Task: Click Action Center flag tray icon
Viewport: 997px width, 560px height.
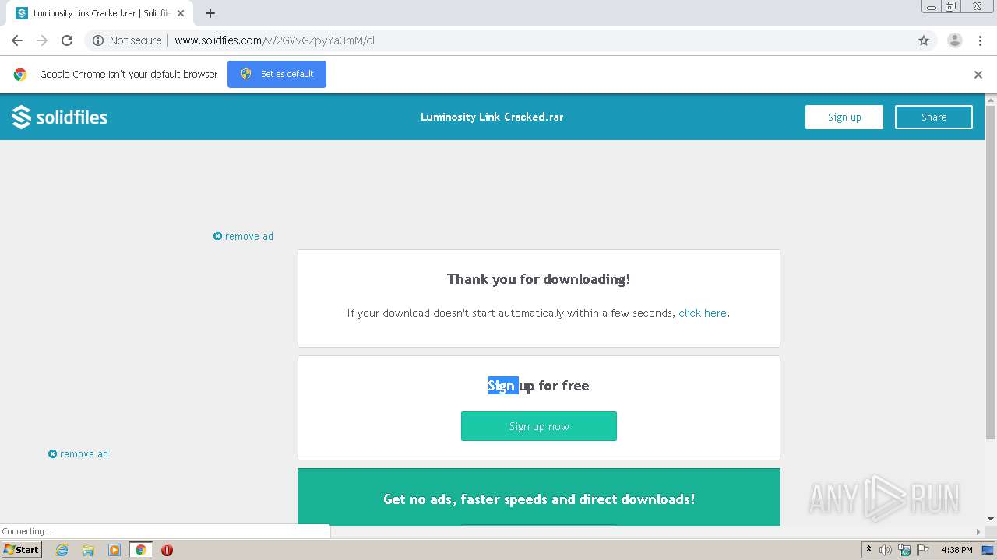Action: [923, 550]
